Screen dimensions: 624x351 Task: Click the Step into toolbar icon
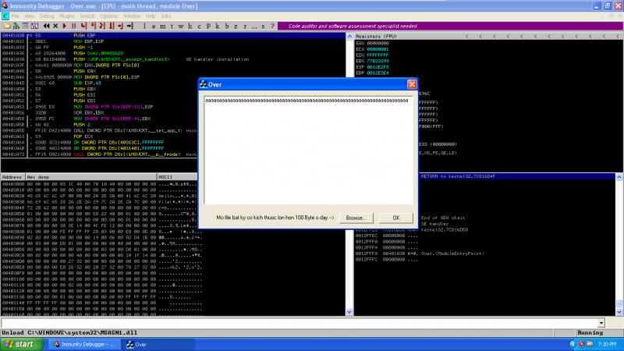click(83, 26)
